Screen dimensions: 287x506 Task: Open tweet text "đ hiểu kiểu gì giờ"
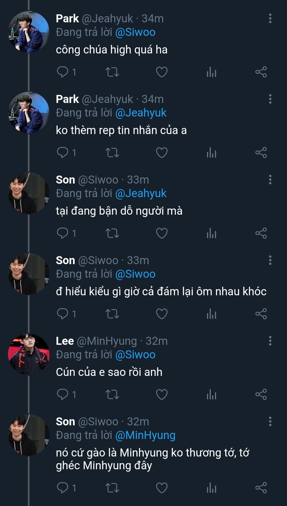pos(161,292)
